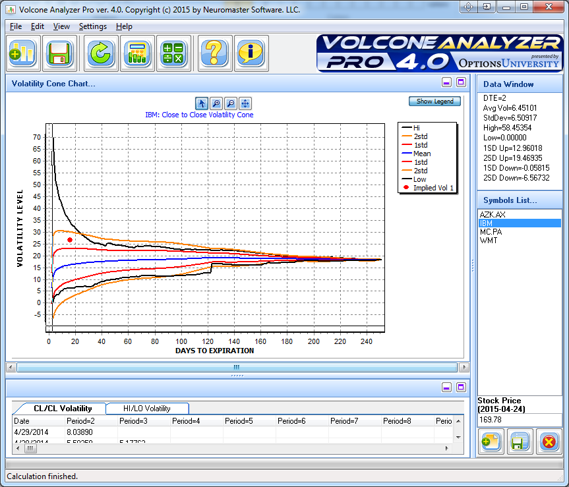This screenshot has height=487, width=569.
Task: Click the 4/29/2014 date cell
Action: (x=38, y=432)
